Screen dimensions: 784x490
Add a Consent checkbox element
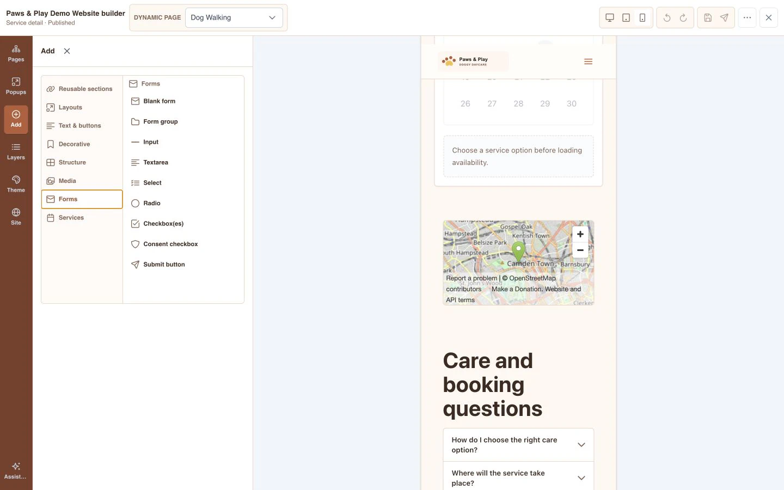(183, 244)
